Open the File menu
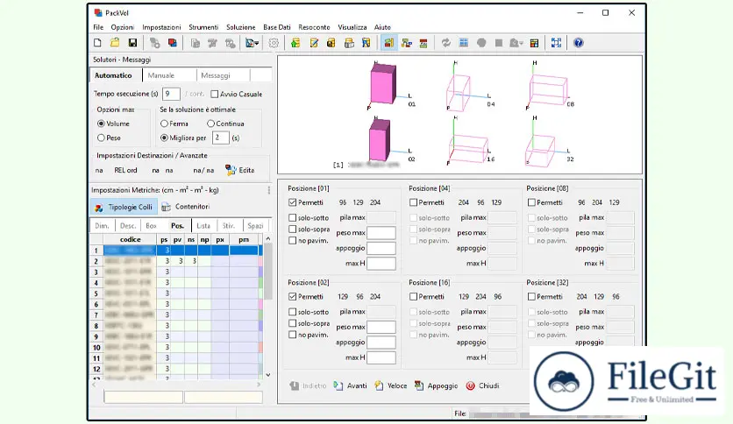Image resolution: width=733 pixels, height=424 pixels. pyautogui.click(x=98, y=27)
